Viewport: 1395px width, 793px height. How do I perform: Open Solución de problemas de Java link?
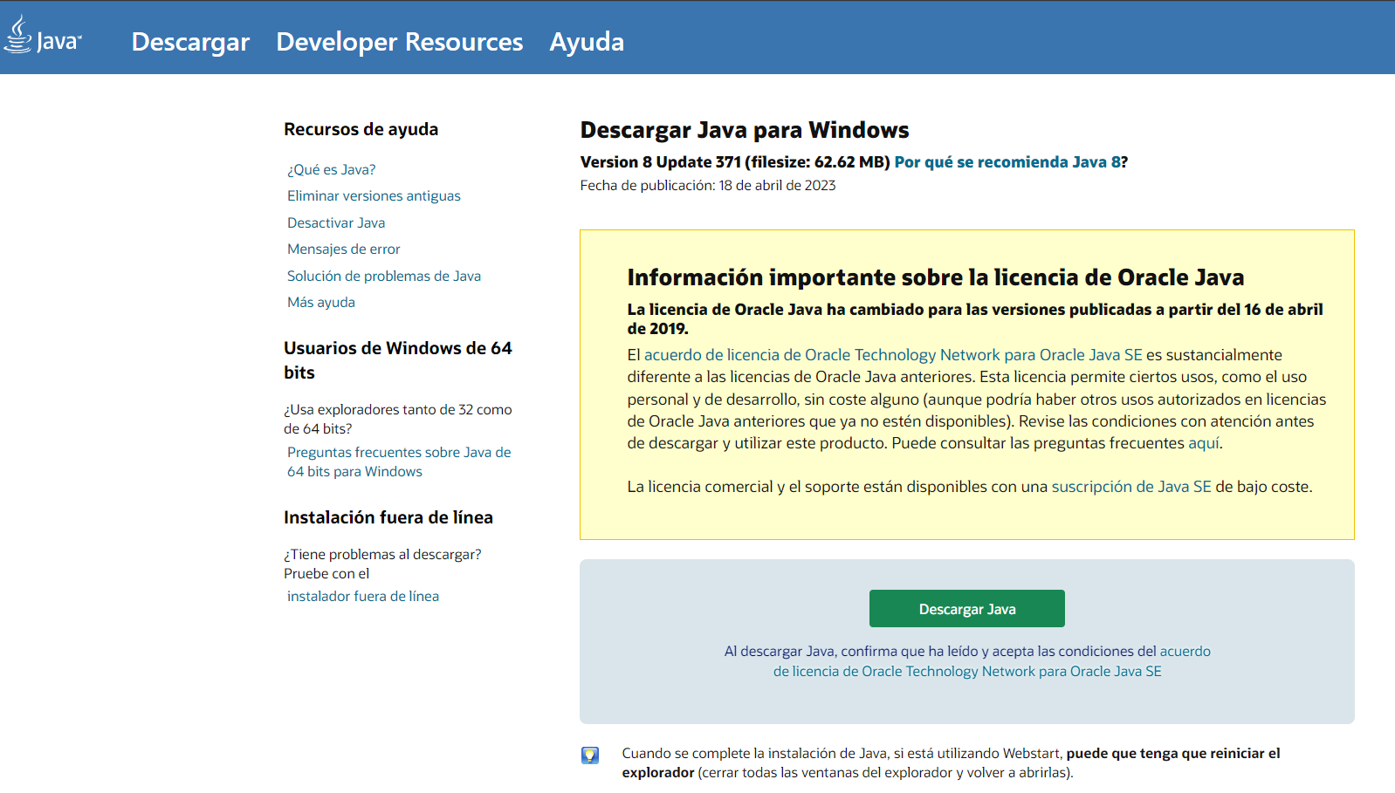tap(384, 276)
